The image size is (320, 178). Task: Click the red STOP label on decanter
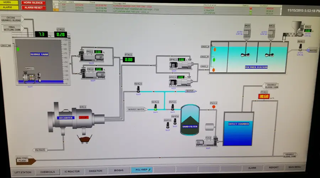[x=84, y=117]
